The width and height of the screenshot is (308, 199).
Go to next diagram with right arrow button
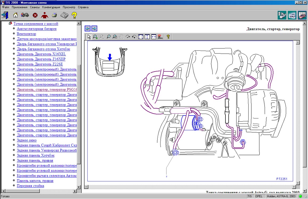(x=94, y=29)
